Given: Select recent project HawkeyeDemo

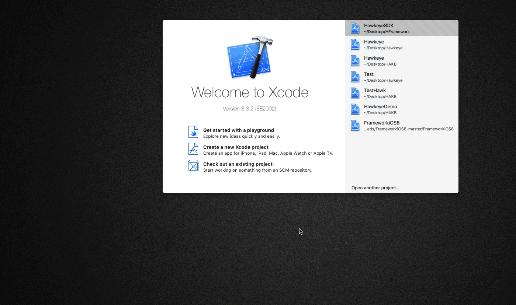Looking at the screenshot, I should tap(402, 109).
